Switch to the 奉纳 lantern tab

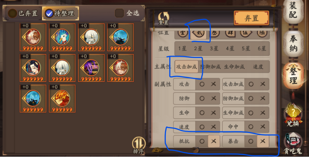click(x=293, y=44)
